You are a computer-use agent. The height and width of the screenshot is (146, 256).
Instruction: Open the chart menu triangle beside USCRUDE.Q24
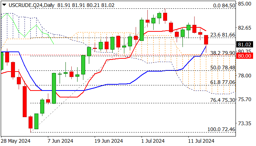4,5
